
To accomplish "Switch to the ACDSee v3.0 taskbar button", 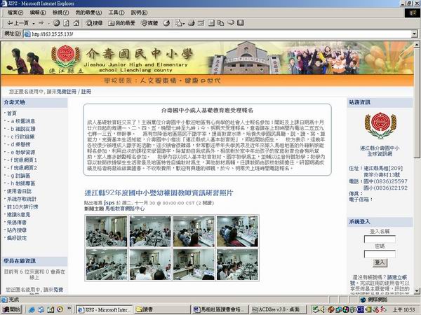I will [x=278, y=309].
